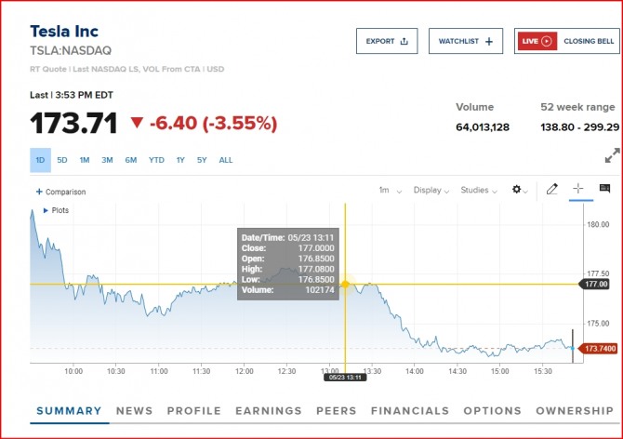Click the chart settings gear icon

point(517,190)
